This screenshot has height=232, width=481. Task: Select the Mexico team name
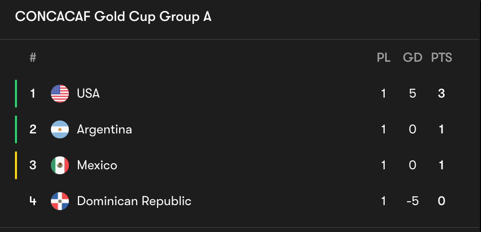(x=97, y=165)
